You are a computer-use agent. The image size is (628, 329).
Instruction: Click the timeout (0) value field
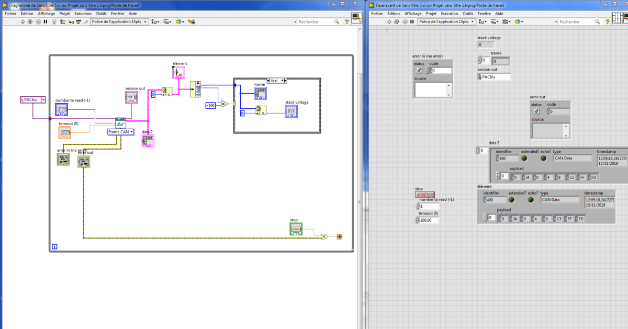pyautogui.click(x=429, y=220)
